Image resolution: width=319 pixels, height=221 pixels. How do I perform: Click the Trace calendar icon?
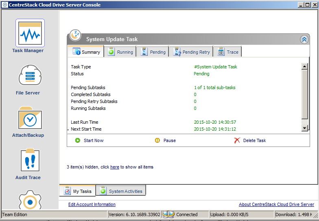(221, 52)
